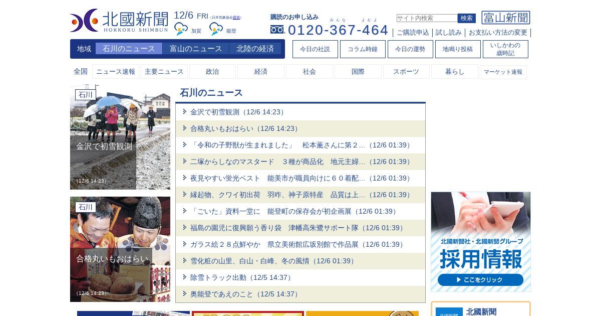
Task: Open 福島の園児に復興願う香り袋 headline
Action: (x=298, y=228)
